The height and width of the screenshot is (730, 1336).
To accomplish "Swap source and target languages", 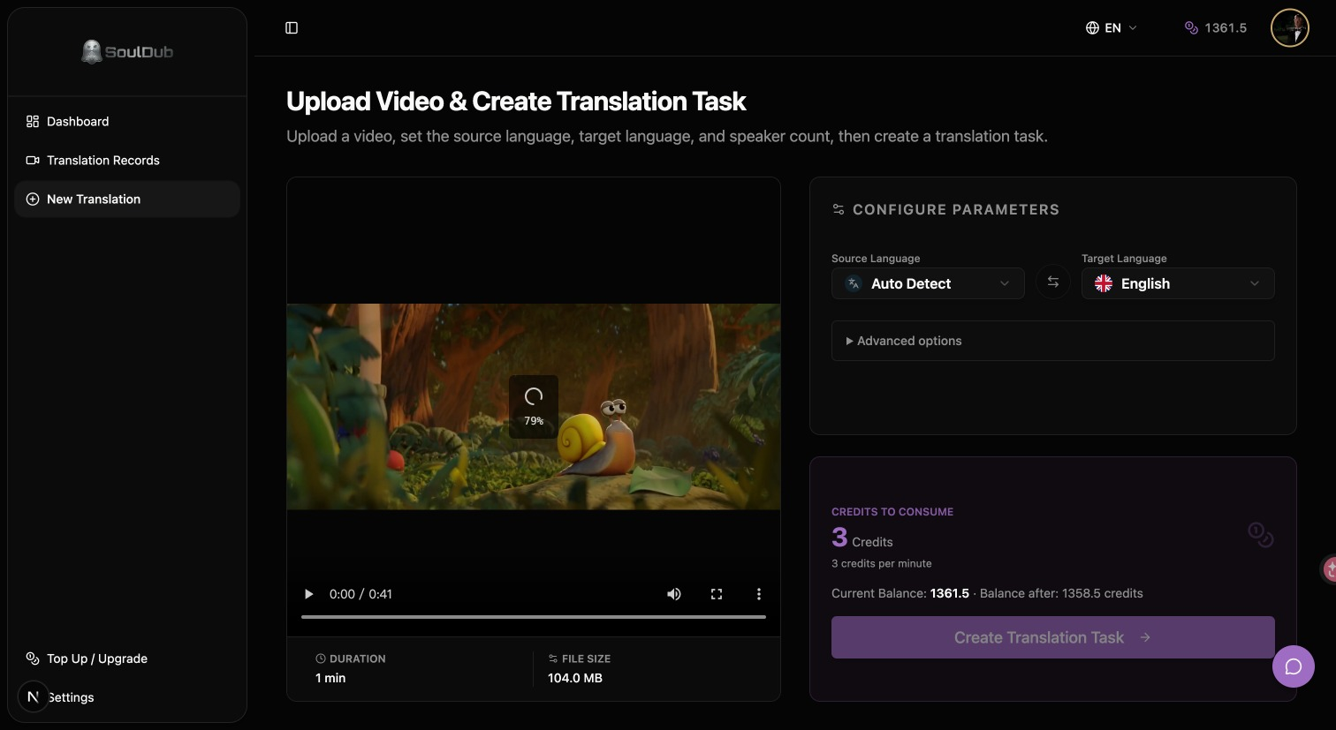I will [1053, 282].
